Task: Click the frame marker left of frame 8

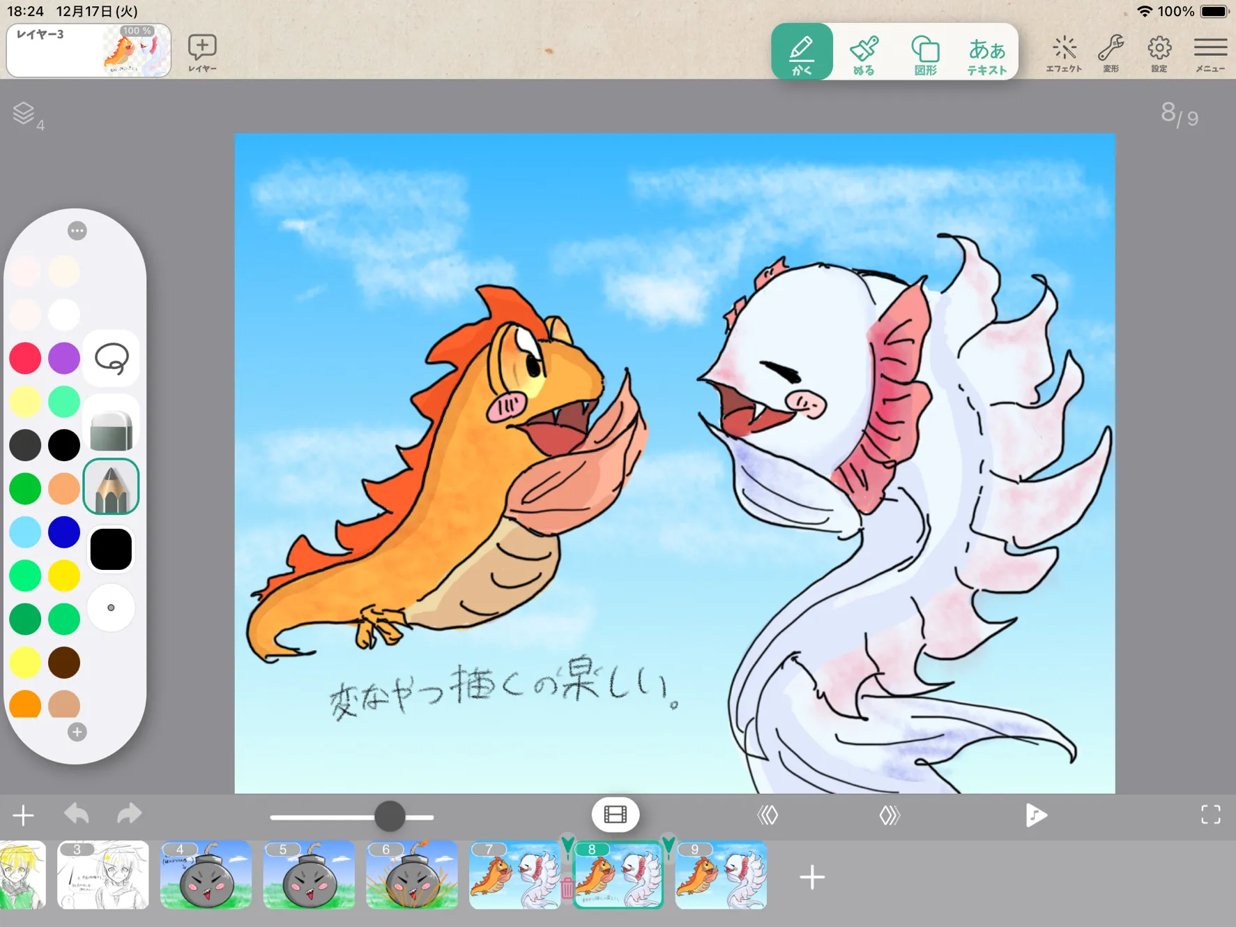Action: (568, 847)
